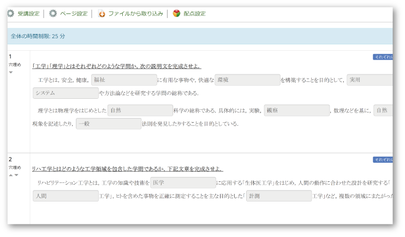405x237 pixels.
Task: Open 配点設定 link
Action: click(194, 14)
